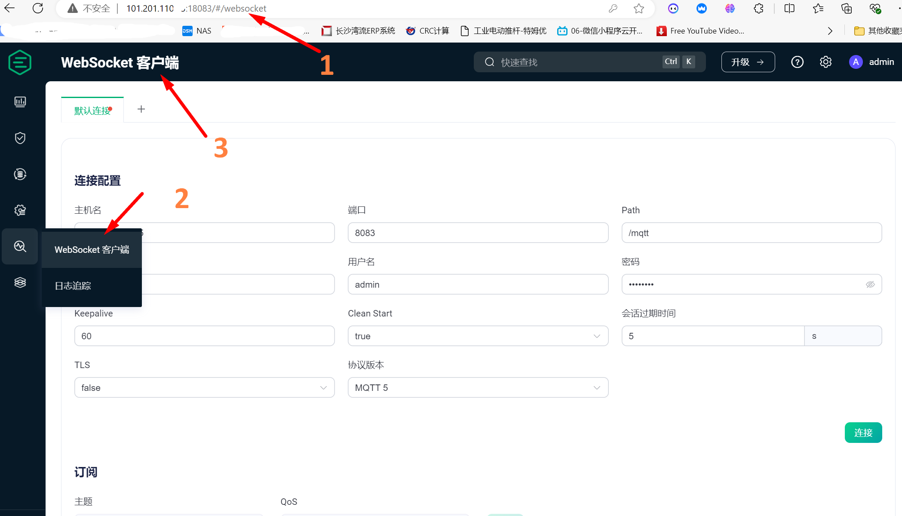
Task: Add a new connection tab with plus
Action: [x=141, y=109]
